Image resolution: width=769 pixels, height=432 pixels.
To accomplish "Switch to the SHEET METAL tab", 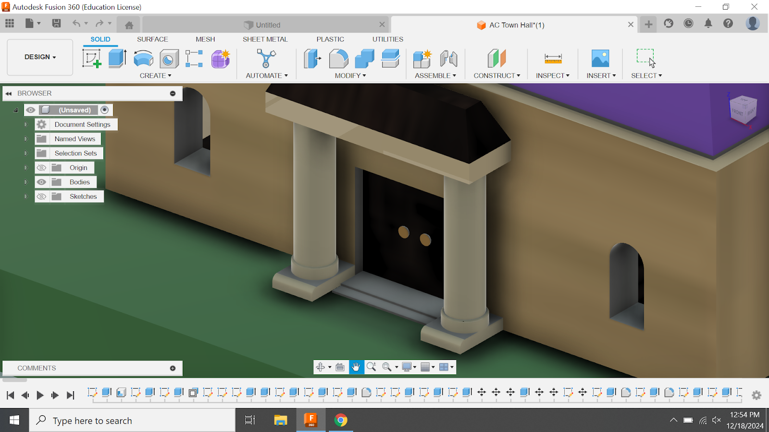I will coord(265,39).
